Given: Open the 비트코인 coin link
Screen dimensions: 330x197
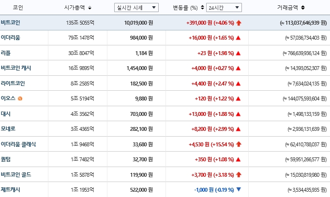Looking at the screenshot, I should pos(11,23).
